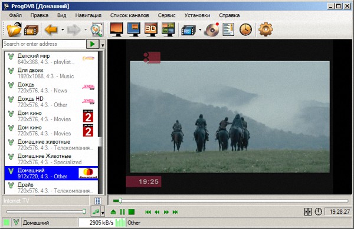Click the channel list view icon
354x229 pixels.
coord(98,201)
